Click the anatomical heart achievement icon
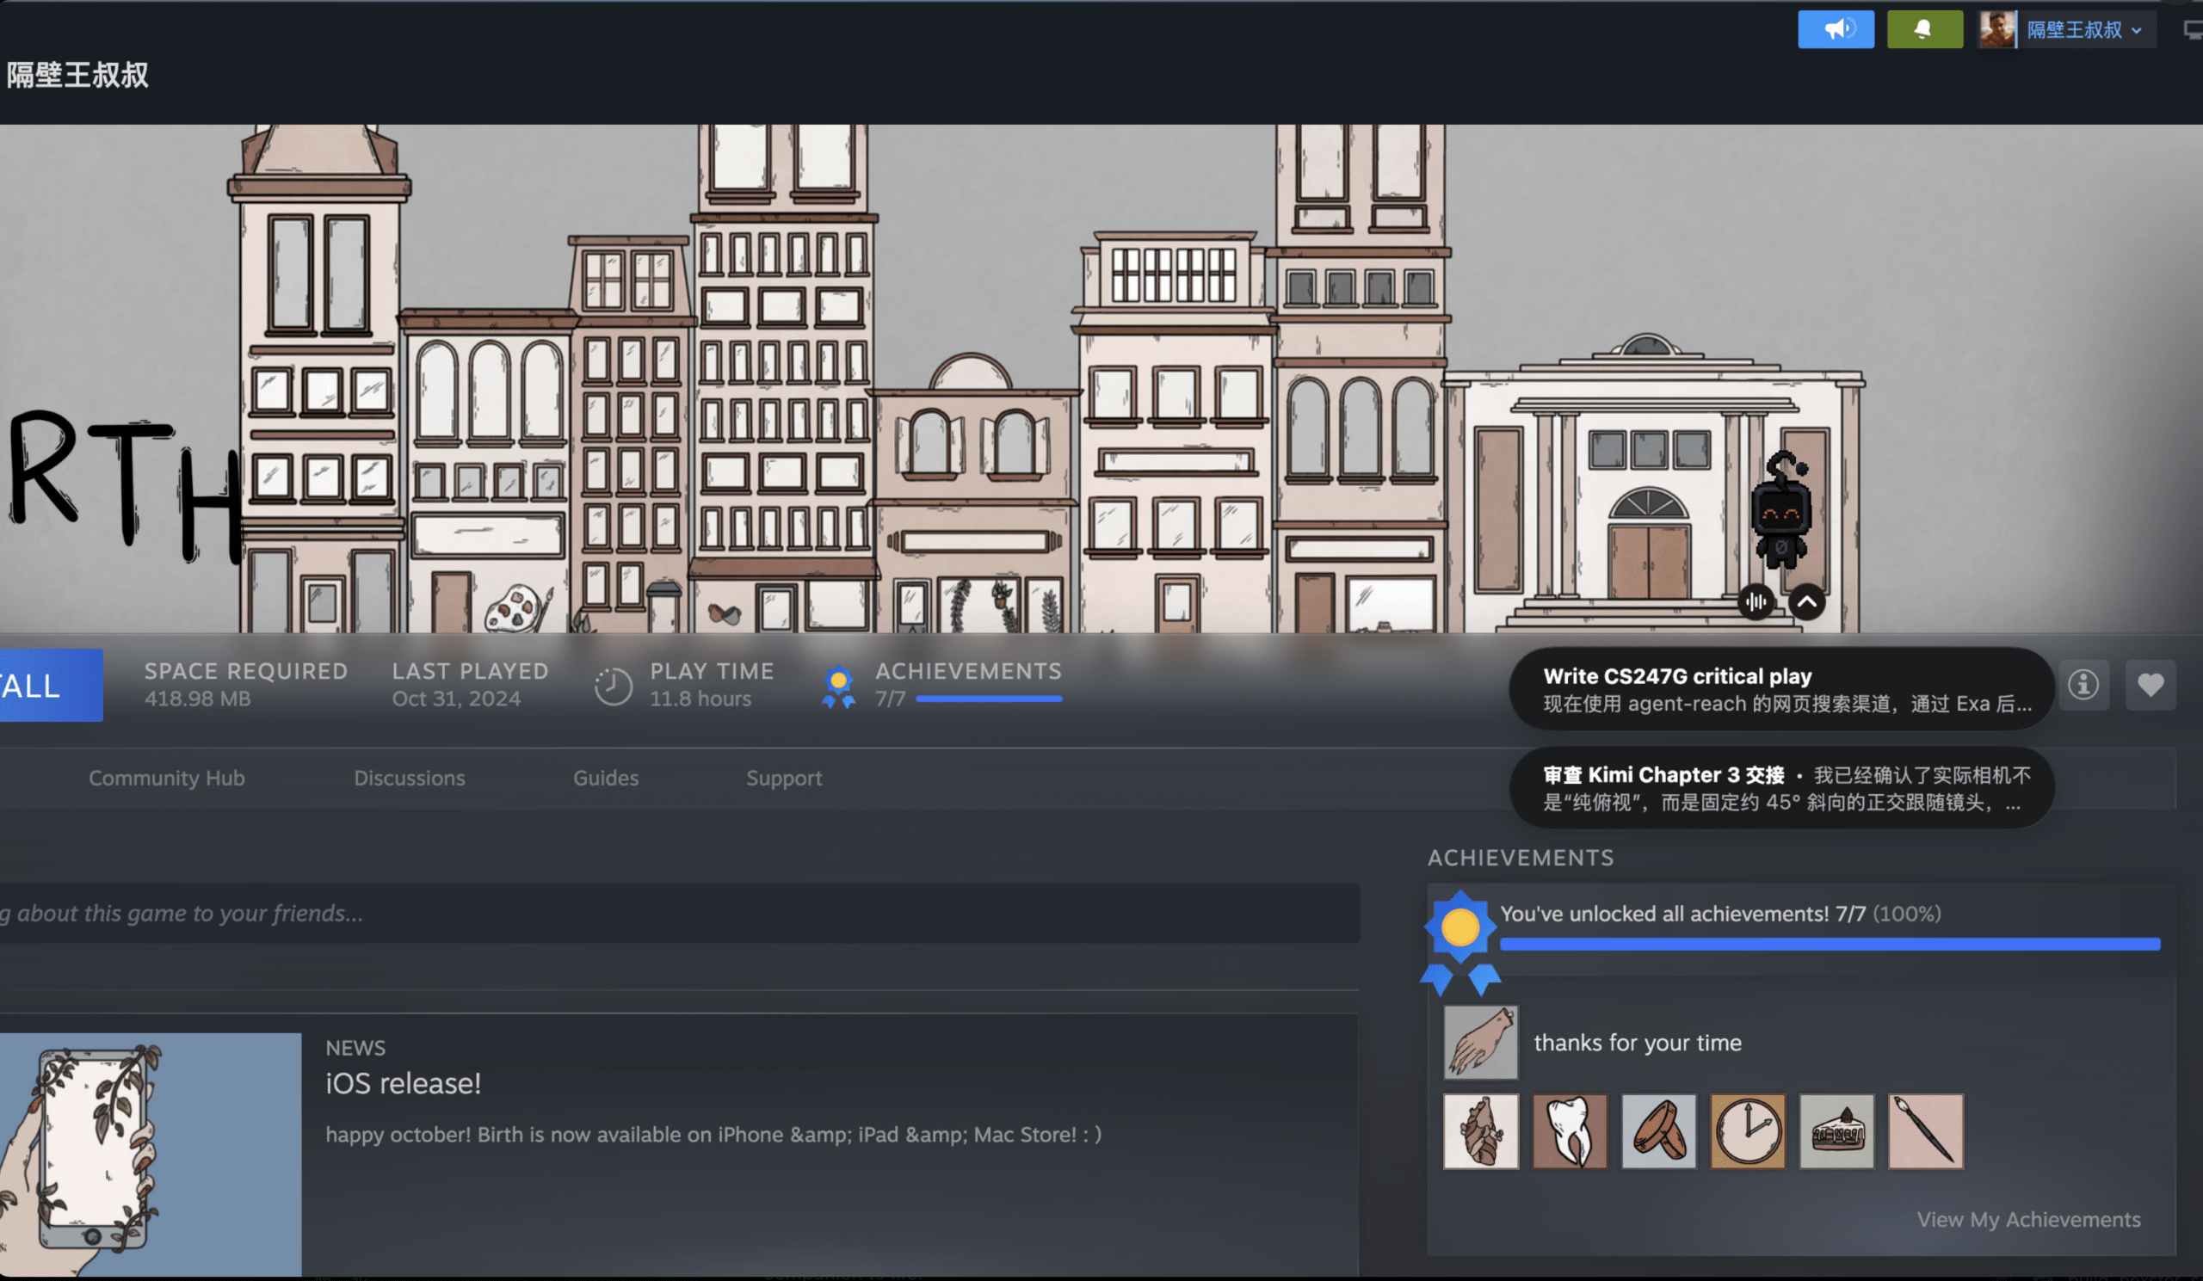This screenshot has width=2203, height=1281. tap(1481, 1131)
